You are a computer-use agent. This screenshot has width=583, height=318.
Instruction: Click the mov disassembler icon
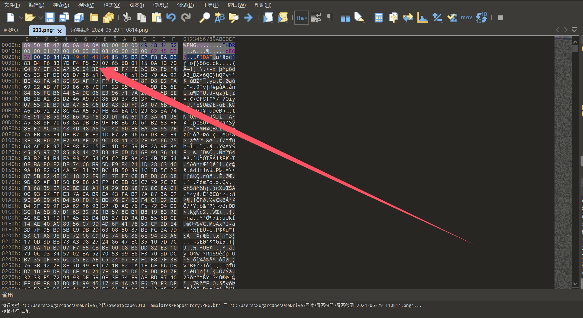466,18
